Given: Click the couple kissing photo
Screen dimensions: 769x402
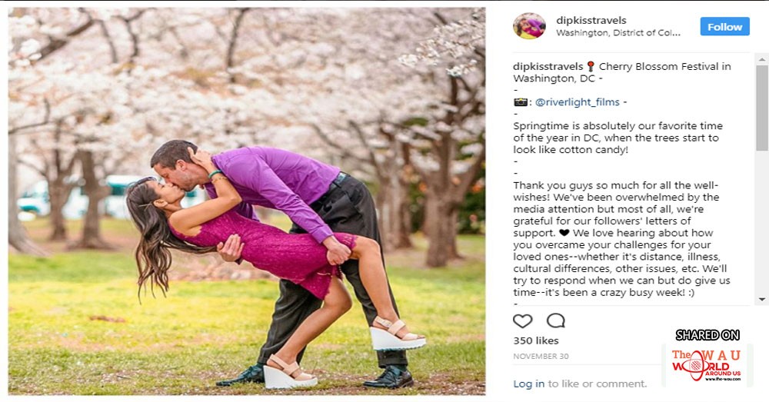Looking at the screenshot, I should (x=247, y=201).
